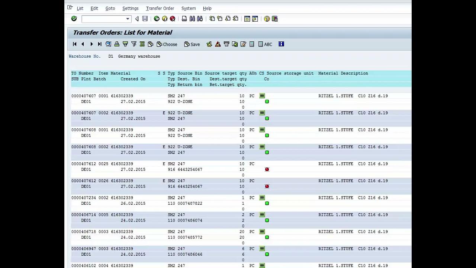The image size is (476, 268).
Task: Sort the list in ascending order
Action: point(117,44)
